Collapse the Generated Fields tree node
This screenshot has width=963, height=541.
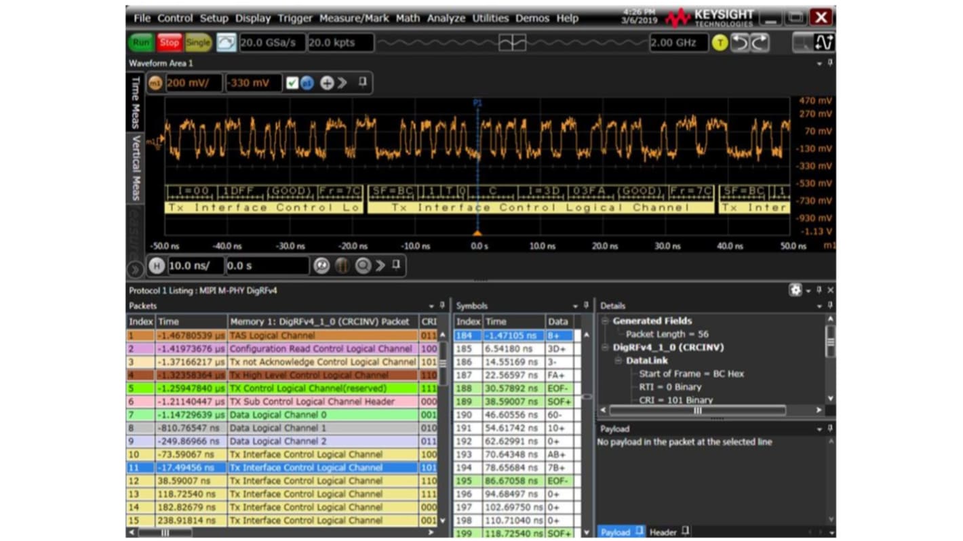pos(606,321)
